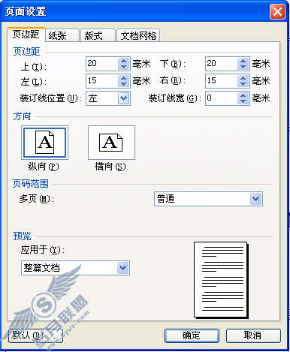The height and width of the screenshot is (352, 290).
Task: Click the 页码范围 section heading
Action: [x=31, y=184]
